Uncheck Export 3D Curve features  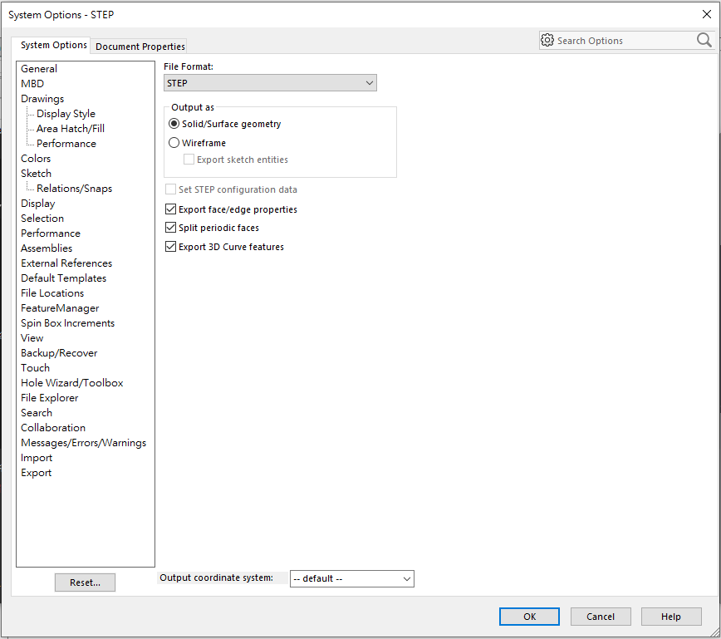pyautogui.click(x=170, y=247)
